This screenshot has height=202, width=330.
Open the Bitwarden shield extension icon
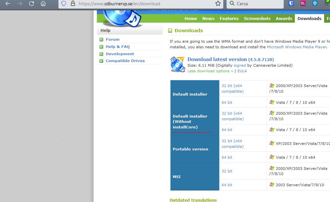coord(291,3)
